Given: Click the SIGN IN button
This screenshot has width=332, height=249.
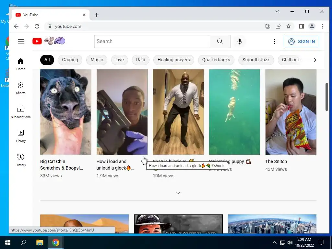Looking at the screenshot, I should [301, 41].
